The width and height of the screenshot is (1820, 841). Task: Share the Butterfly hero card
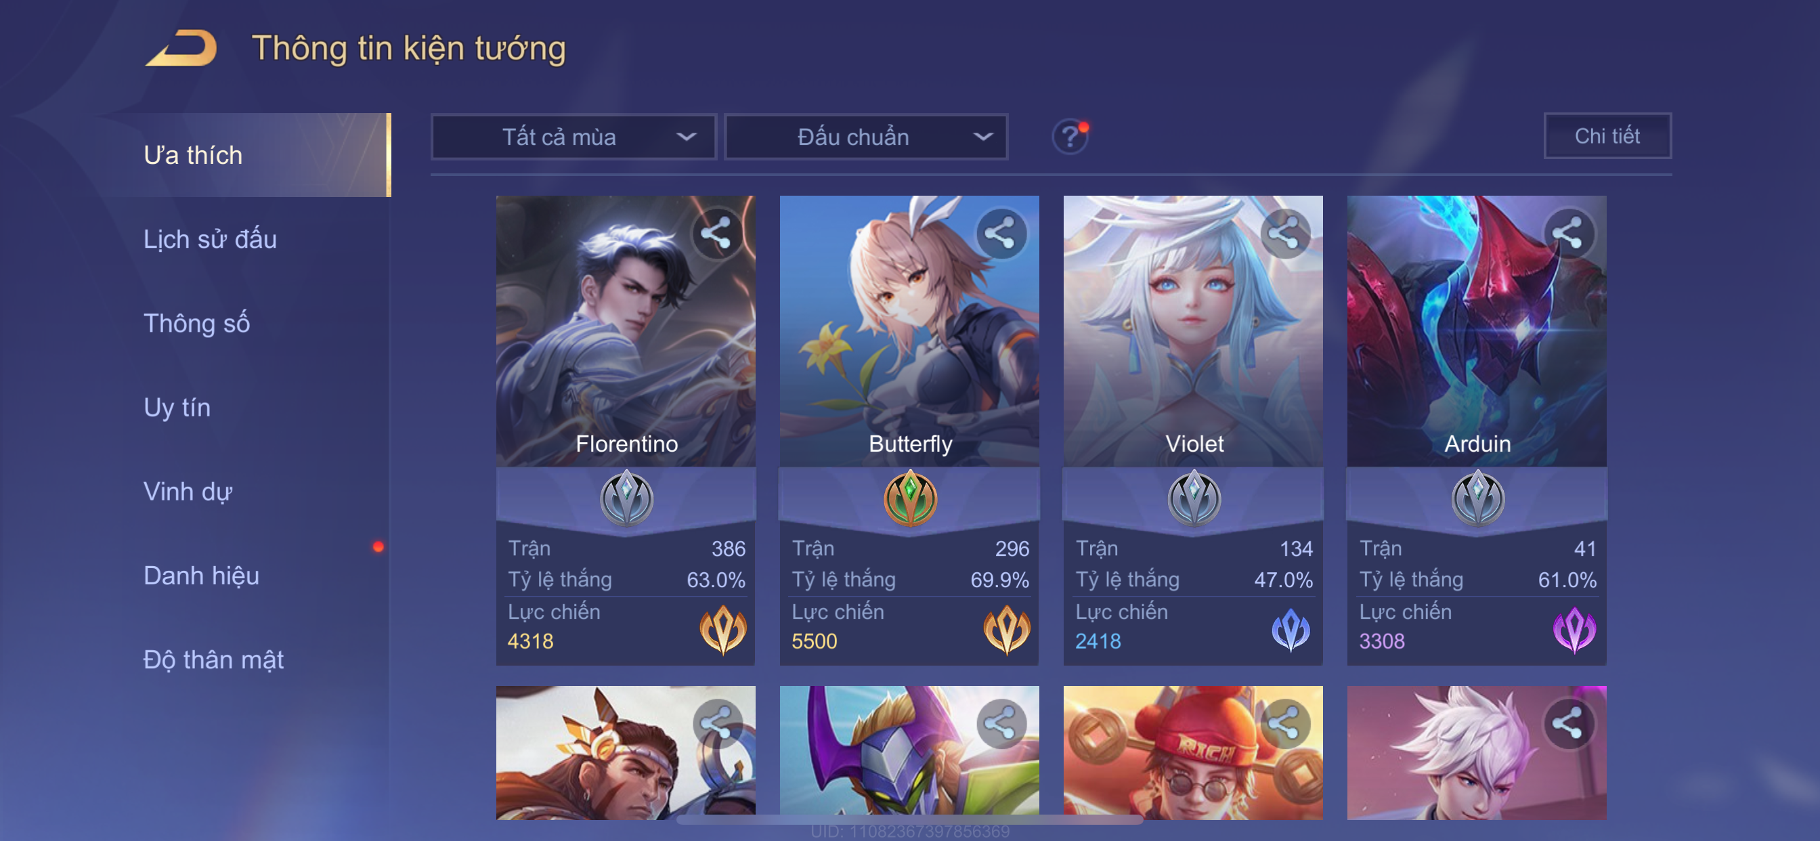pos(1001,233)
